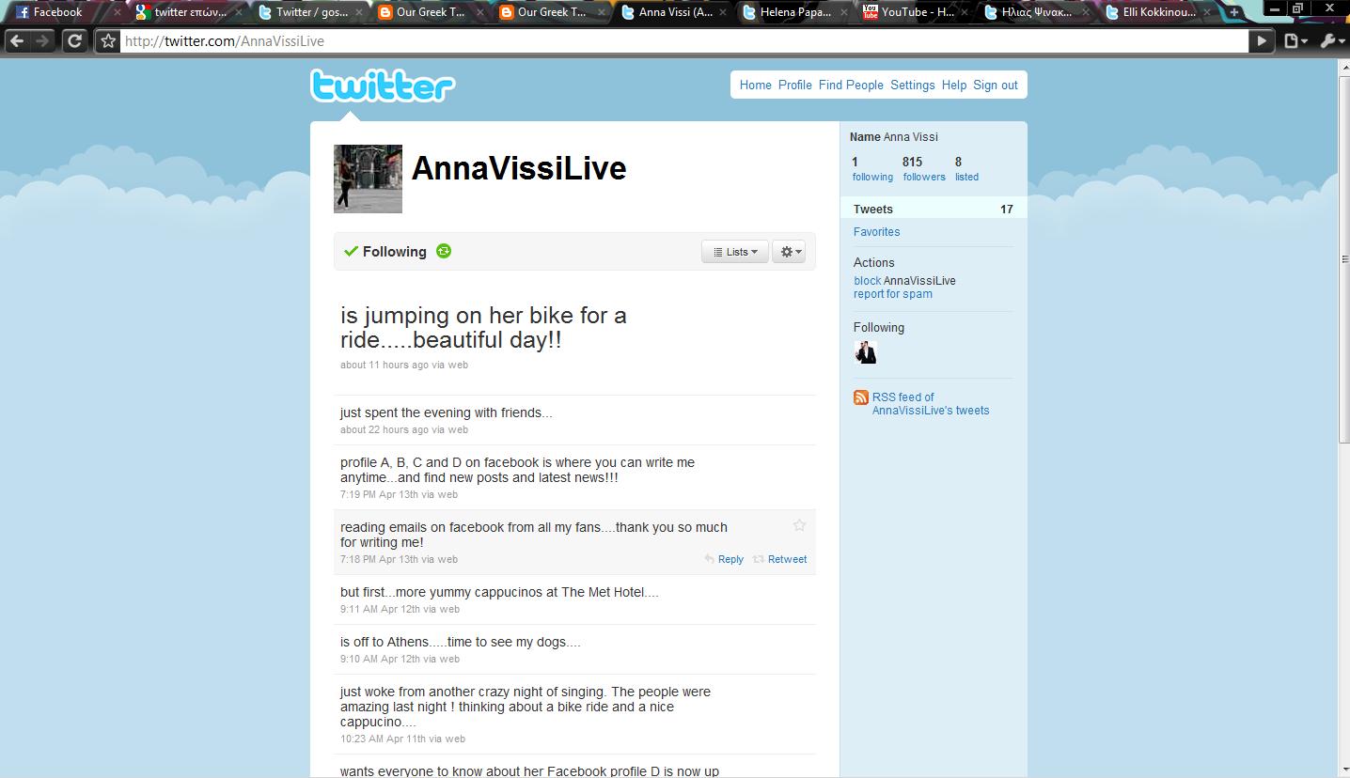Screen dimensions: 1350x778
Task: Click the browser back arrow
Action: point(17,41)
